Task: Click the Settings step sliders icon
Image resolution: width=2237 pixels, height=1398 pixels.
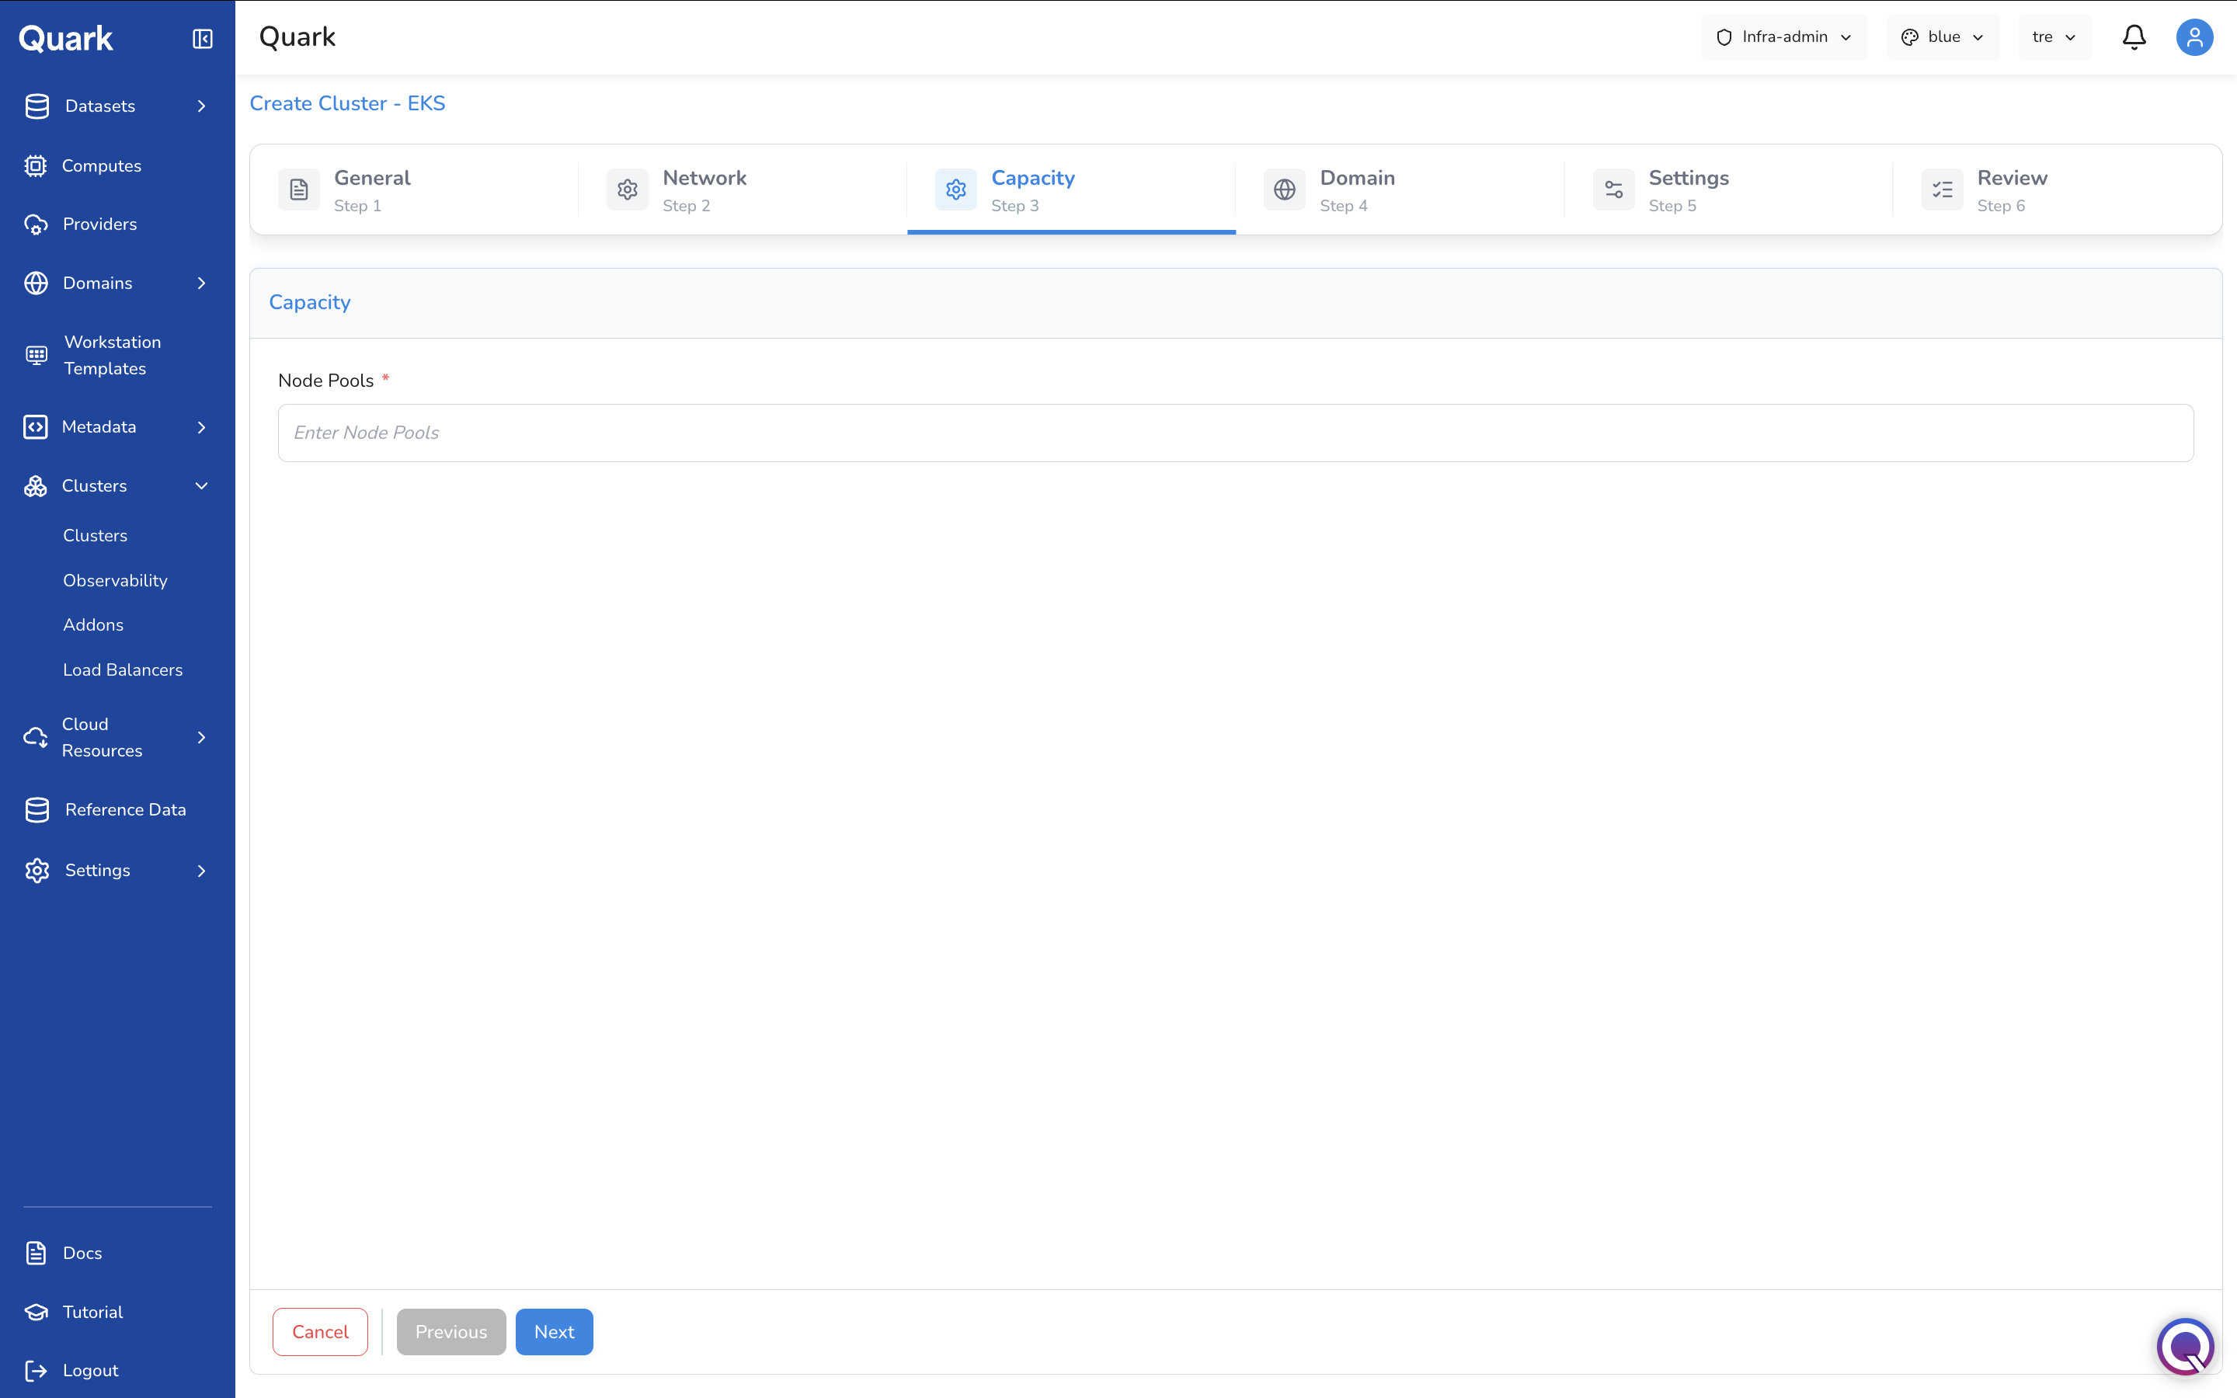Action: point(1614,190)
